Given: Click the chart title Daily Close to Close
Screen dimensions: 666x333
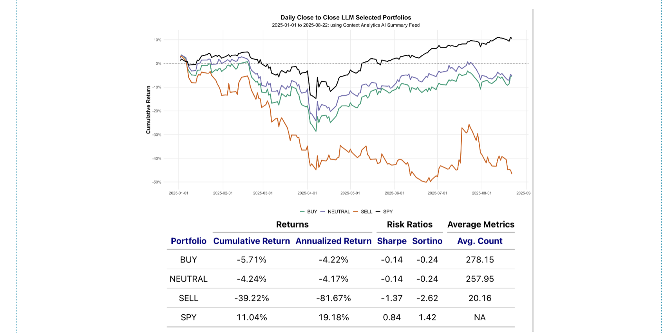Looking at the screenshot, I should (346, 18).
